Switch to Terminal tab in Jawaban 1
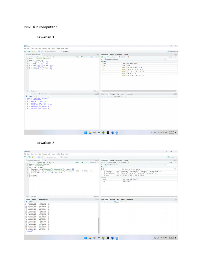Image resolution: width=202 pixels, height=270 pixels. (x=34, y=94)
